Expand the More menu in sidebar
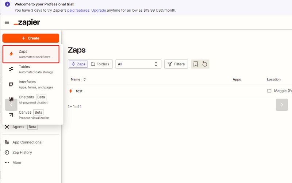The height and width of the screenshot is (183, 292). [16, 163]
